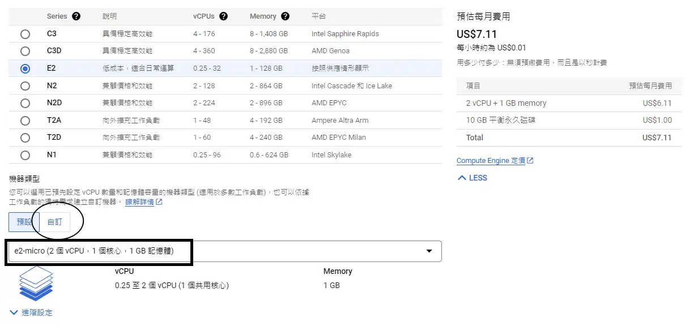Open the Compute Engine 定價 pricing link
The image size is (685, 326).
click(x=491, y=161)
